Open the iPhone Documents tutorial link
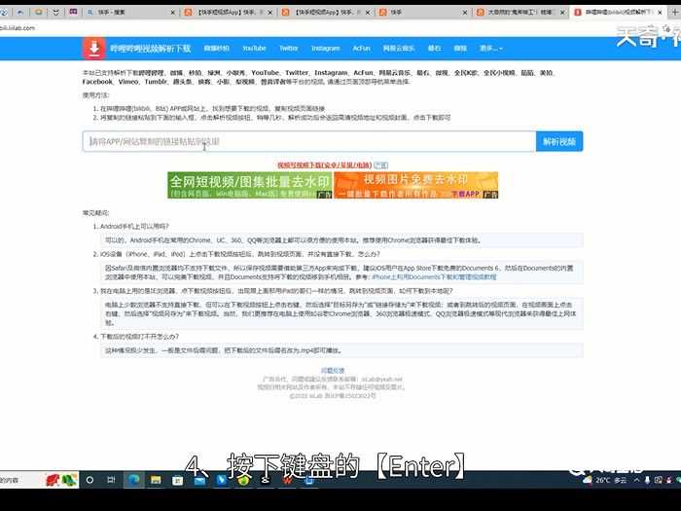This screenshot has width=681, height=511. (434, 276)
